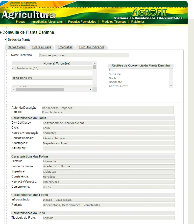Click the Nervação/Venação field

[109, 182]
